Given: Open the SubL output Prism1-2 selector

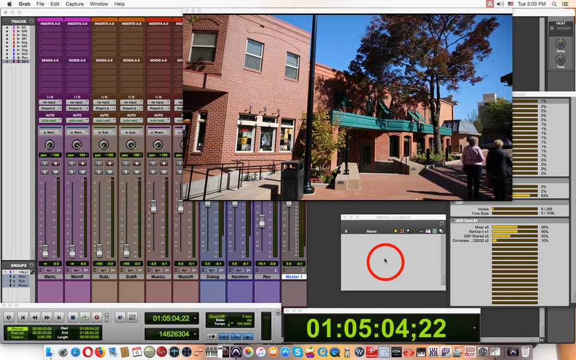Looking at the screenshot, I should 104,108.
